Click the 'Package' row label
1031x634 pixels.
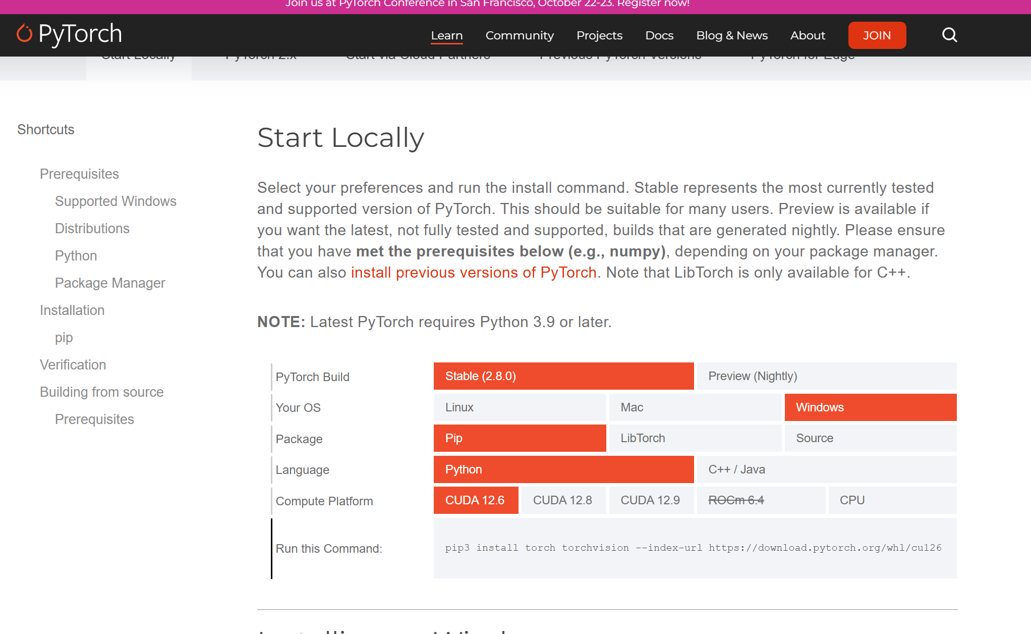[299, 439]
